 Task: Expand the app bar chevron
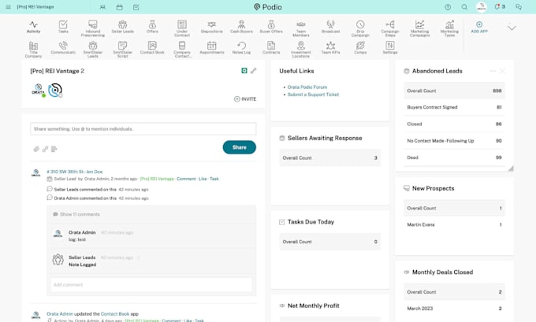click(x=512, y=28)
